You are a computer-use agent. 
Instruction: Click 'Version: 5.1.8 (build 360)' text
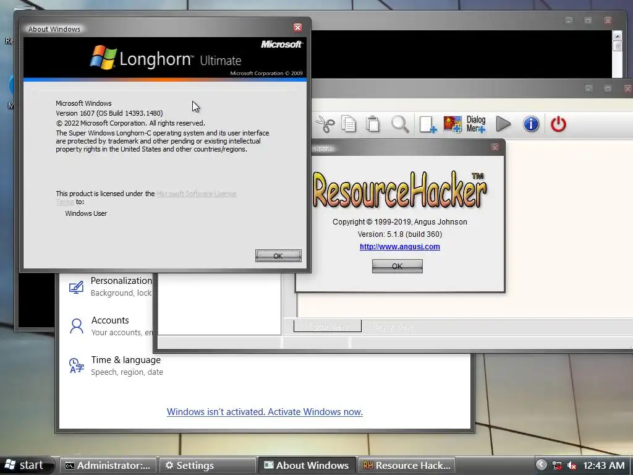[400, 234]
